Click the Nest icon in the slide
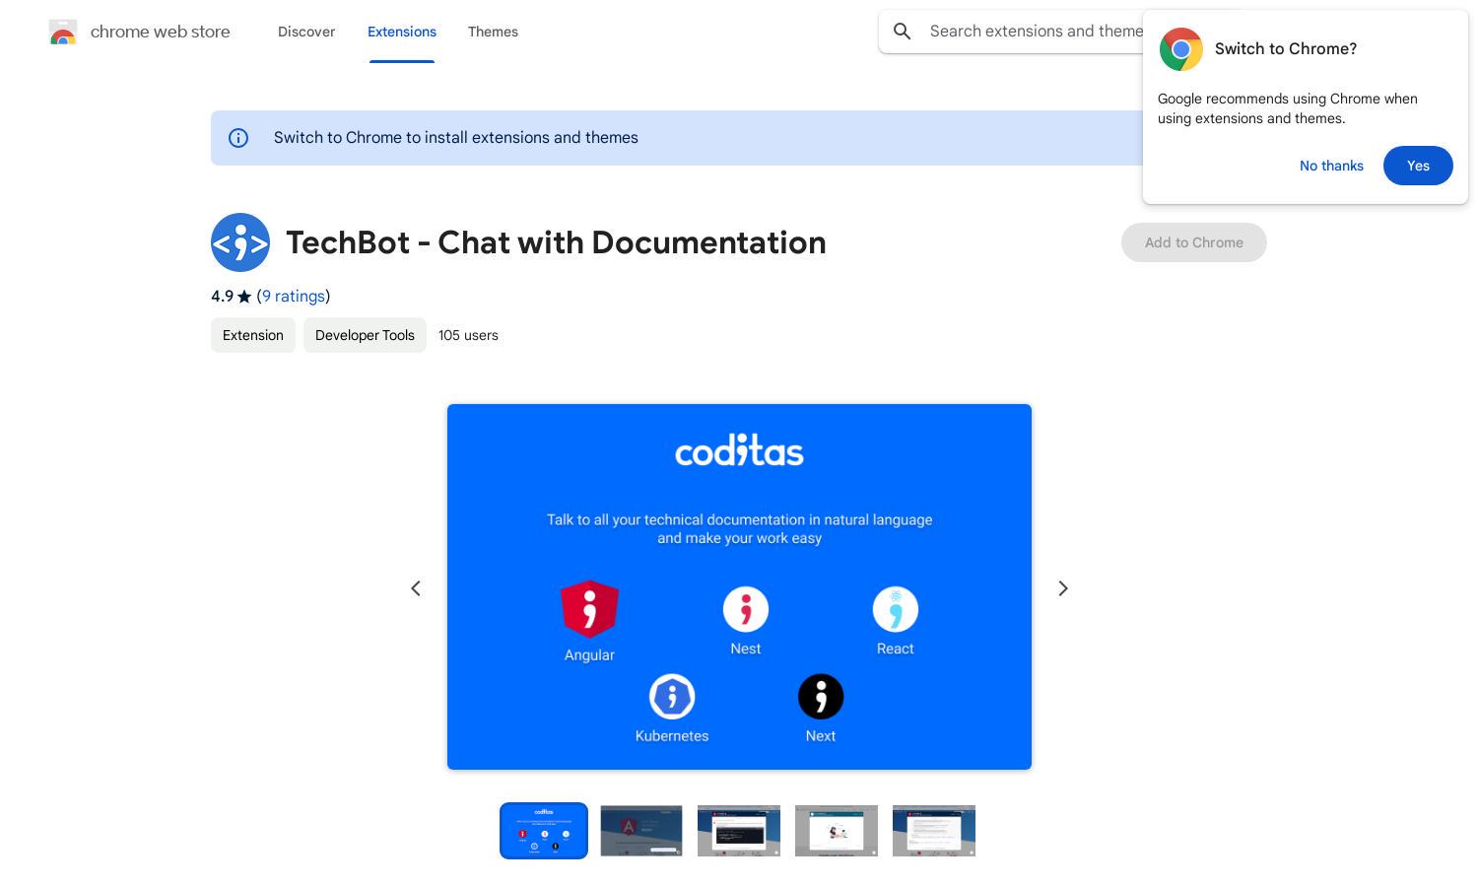This screenshot has height=887, width=1478. [x=746, y=609]
